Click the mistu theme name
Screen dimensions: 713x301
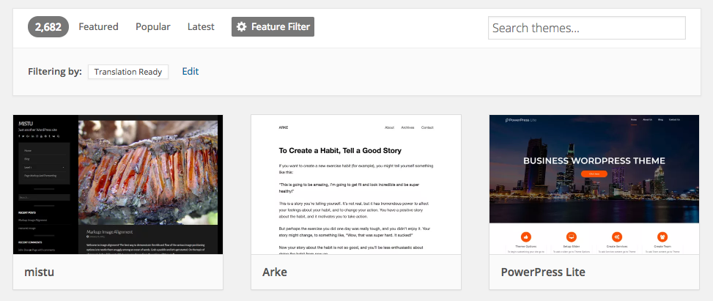(x=39, y=272)
